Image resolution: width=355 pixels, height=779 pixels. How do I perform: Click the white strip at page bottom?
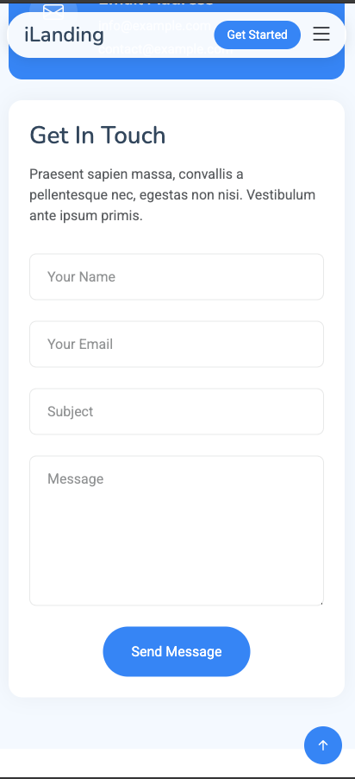(149, 762)
